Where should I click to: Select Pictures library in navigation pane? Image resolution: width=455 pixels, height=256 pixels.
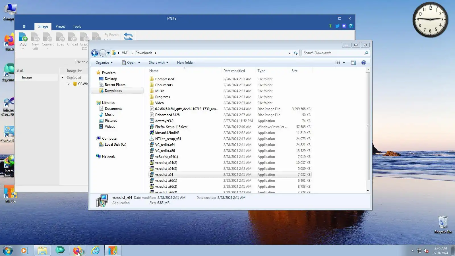pos(111,121)
